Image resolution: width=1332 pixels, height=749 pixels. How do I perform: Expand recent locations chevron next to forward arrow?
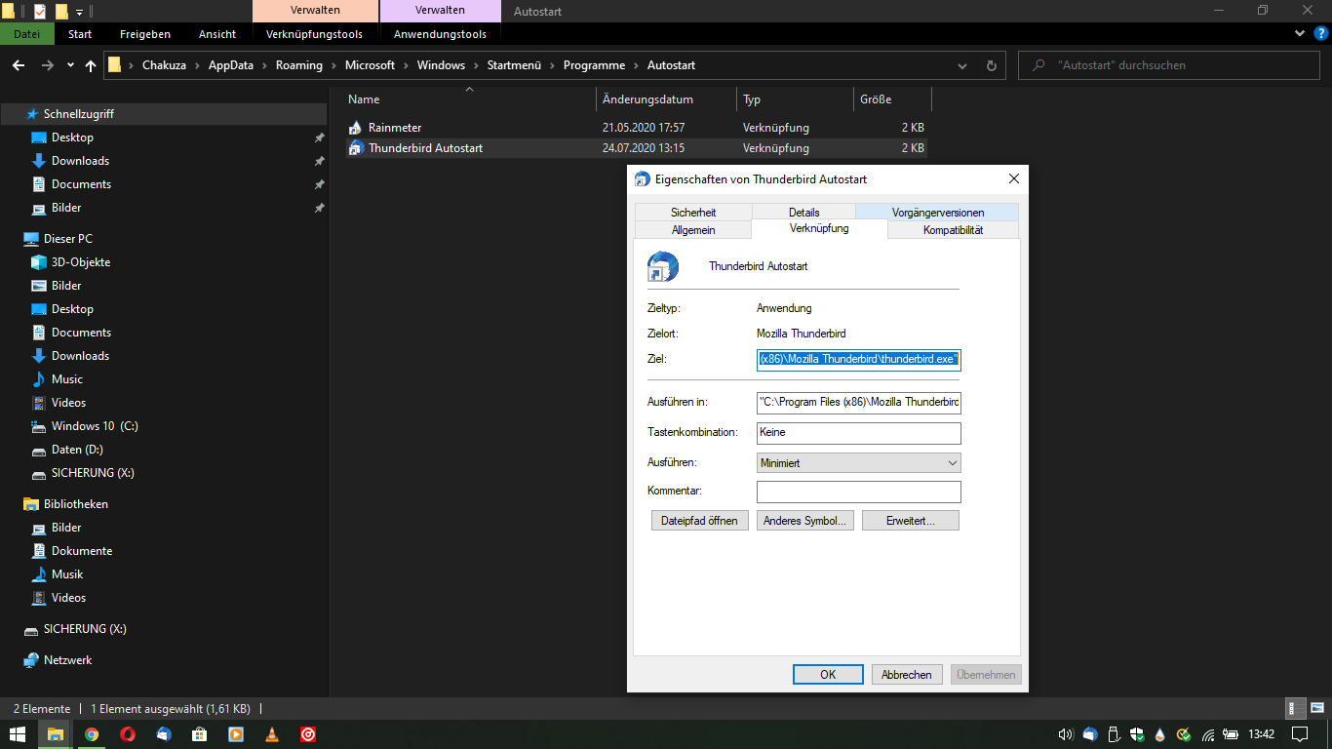tap(70, 65)
